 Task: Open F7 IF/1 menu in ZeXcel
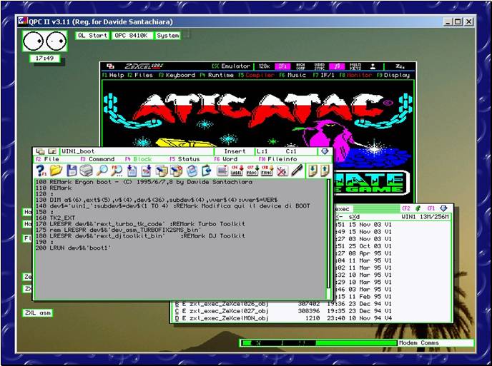(x=323, y=75)
